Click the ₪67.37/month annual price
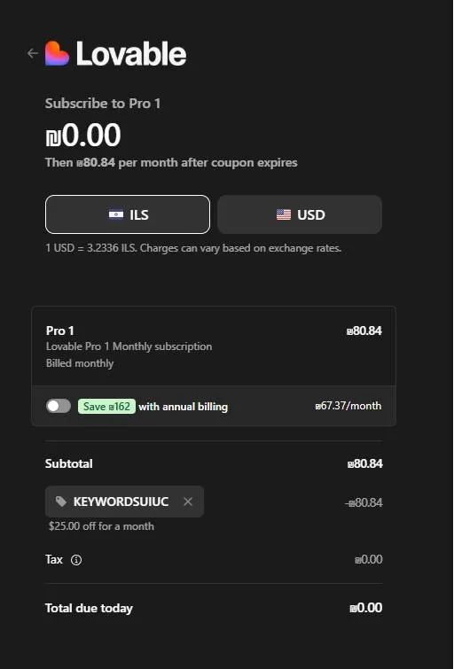Screen dimensions: 454x669 [x=348, y=406]
